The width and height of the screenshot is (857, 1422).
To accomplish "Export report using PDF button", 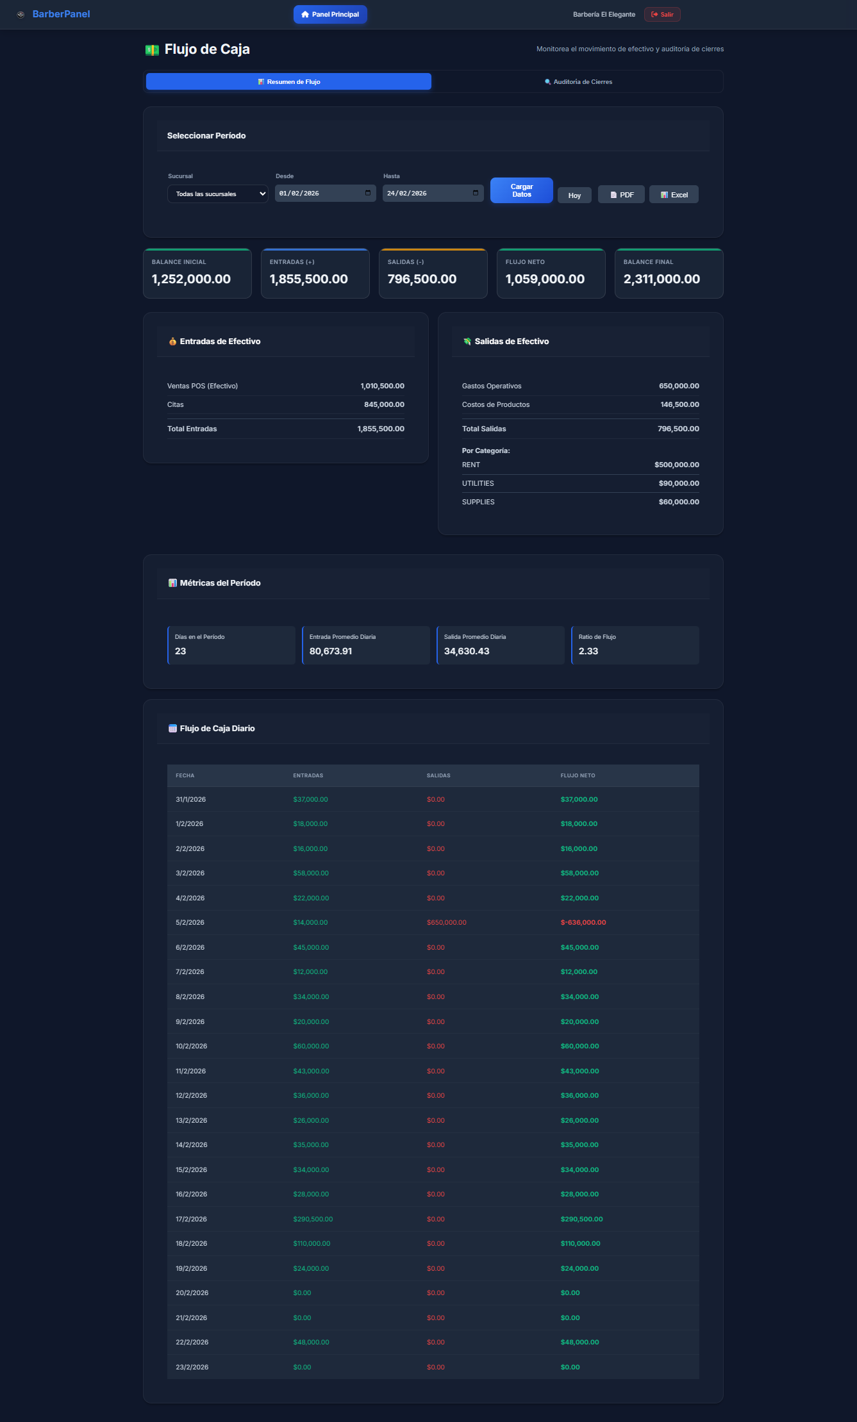I will [621, 195].
